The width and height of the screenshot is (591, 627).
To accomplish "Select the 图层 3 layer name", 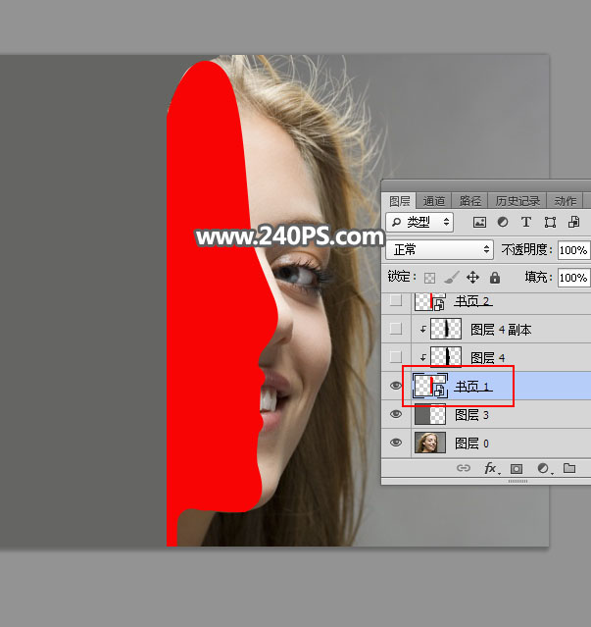I will (471, 415).
